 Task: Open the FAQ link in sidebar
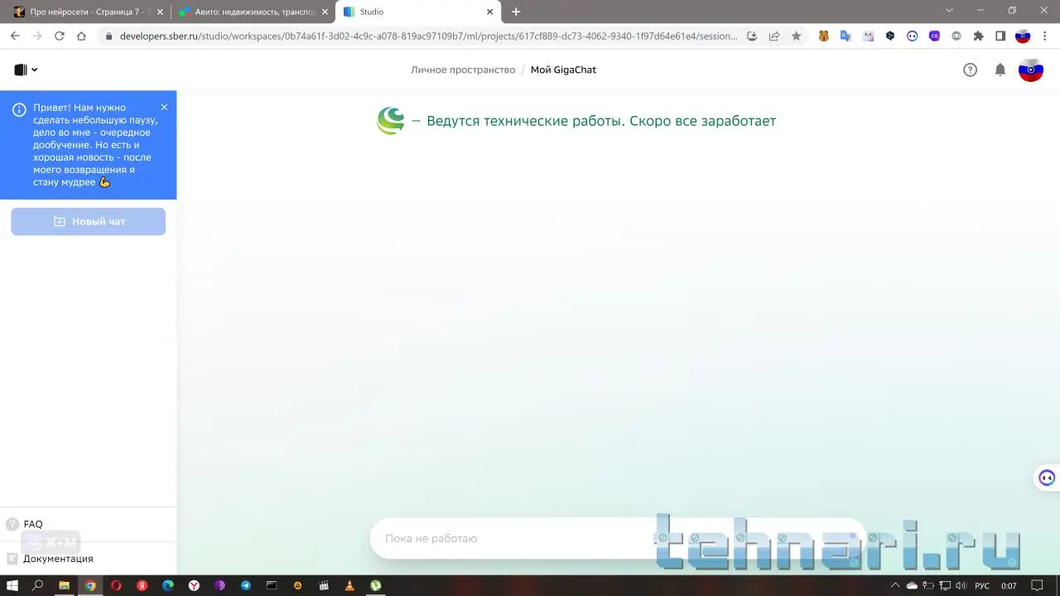pyautogui.click(x=33, y=524)
